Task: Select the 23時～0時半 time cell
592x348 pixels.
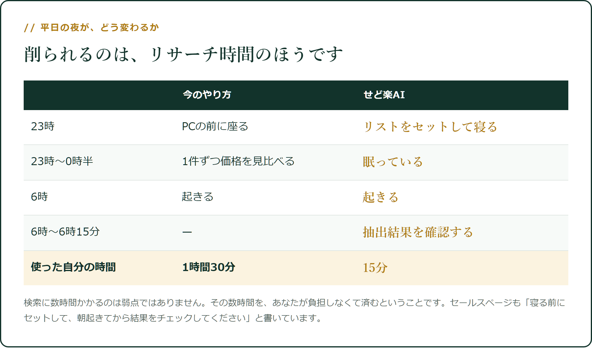Action: pos(62,161)
